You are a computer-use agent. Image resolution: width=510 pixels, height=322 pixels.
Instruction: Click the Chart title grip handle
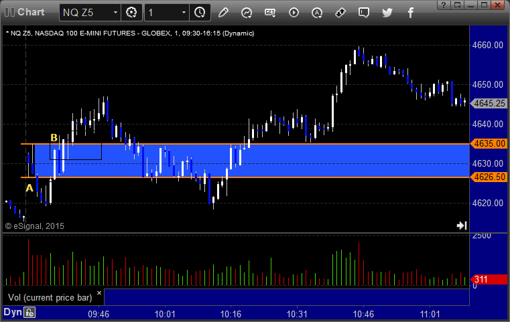(9, 12)
